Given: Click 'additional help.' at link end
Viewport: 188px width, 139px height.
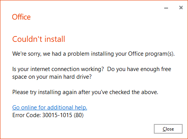Looking at the screenshot, I should coord(67,108).
